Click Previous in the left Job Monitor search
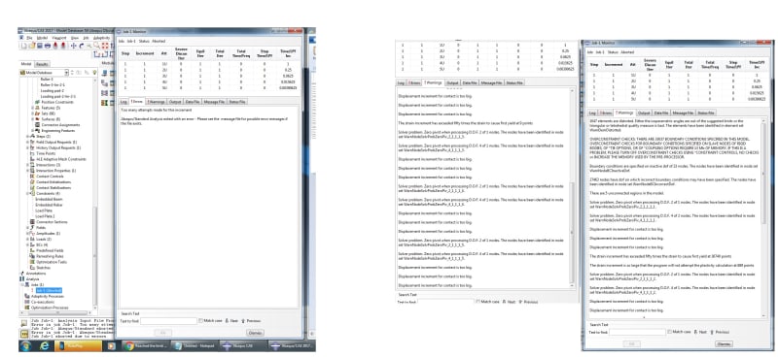Image resolution: width=778 pixels, height=357 pixels. coord(251,321)
